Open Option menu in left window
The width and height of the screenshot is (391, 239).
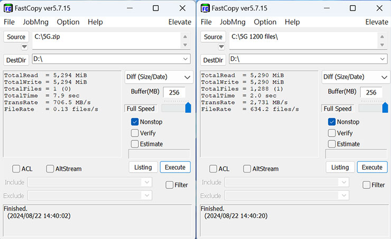(x=68, y=22)
